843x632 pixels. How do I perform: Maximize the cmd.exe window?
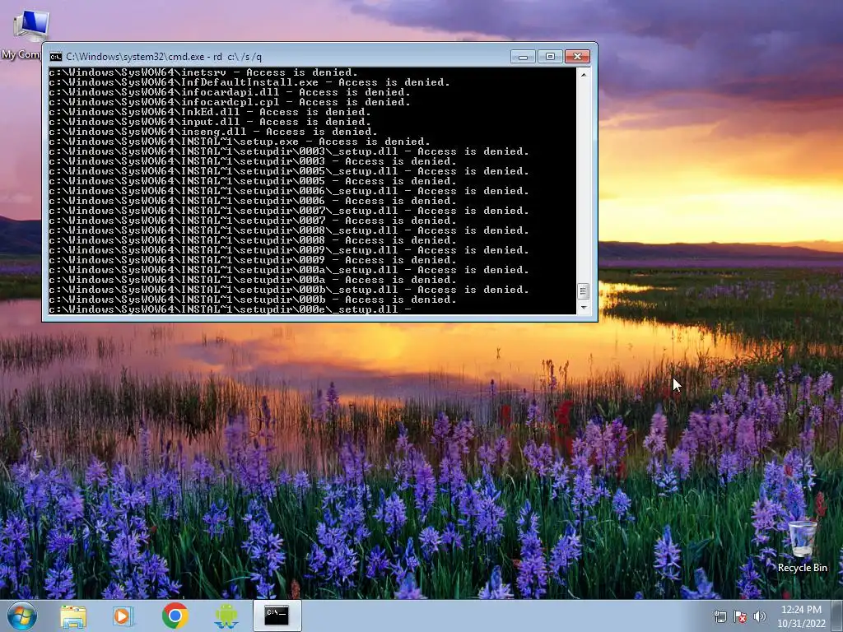[550, 57]
